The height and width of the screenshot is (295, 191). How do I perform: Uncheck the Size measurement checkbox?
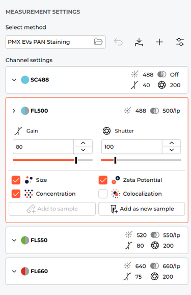click(x=16, y=180)
